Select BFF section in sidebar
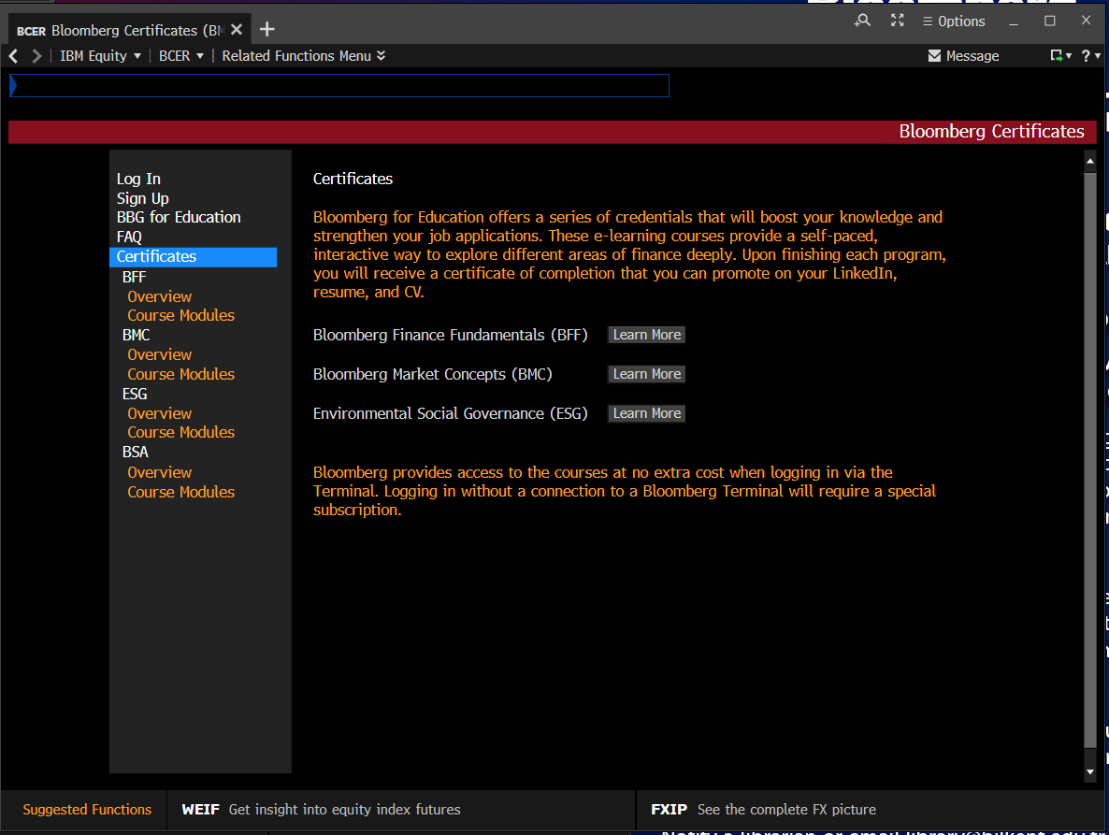 coord(135,277)
